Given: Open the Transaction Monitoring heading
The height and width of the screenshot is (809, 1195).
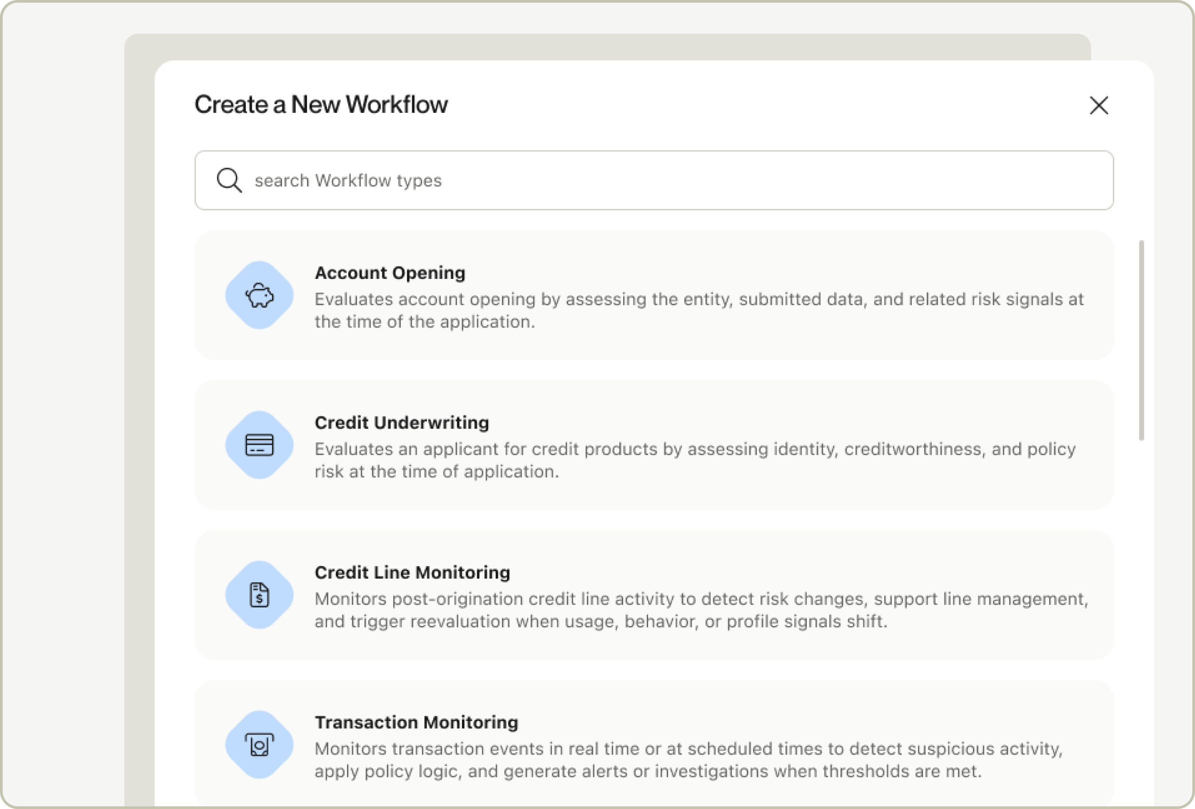Looking at the screenshot, I should tap(417, 722).
